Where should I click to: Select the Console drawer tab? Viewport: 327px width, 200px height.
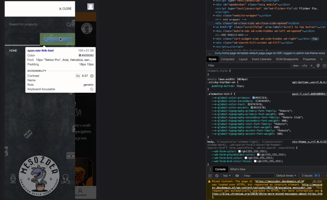click(220, 169)
